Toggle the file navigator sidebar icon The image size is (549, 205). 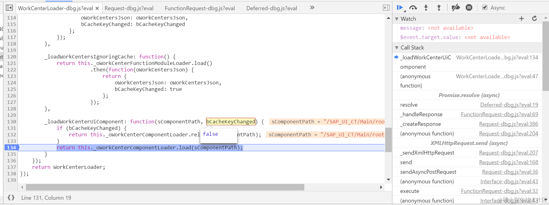(x=9, y=8)
